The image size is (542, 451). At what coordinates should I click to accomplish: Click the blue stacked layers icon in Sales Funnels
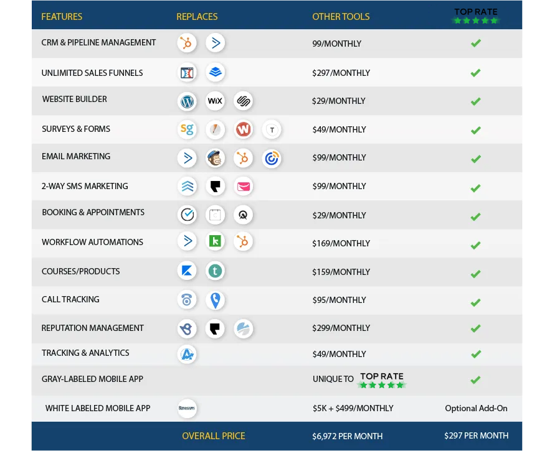pos(215,72)
